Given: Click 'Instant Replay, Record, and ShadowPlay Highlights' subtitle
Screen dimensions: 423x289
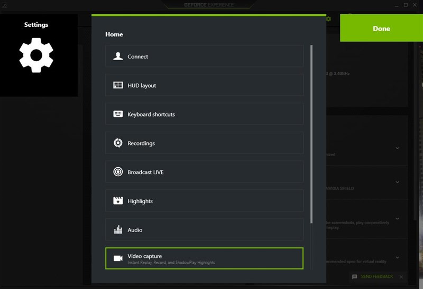Looking at the screenshot, I should click(x=171, y=262).
